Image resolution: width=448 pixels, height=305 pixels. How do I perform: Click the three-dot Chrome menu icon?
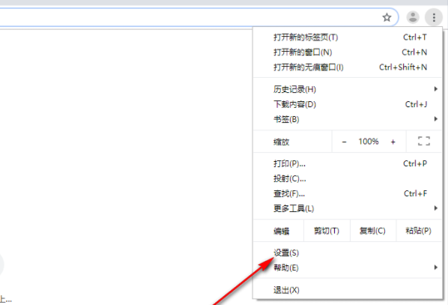coord(434,17)
